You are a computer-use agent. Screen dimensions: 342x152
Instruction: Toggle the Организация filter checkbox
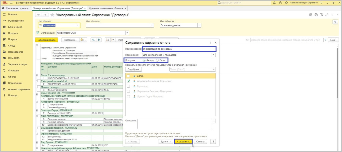(37, 33)
